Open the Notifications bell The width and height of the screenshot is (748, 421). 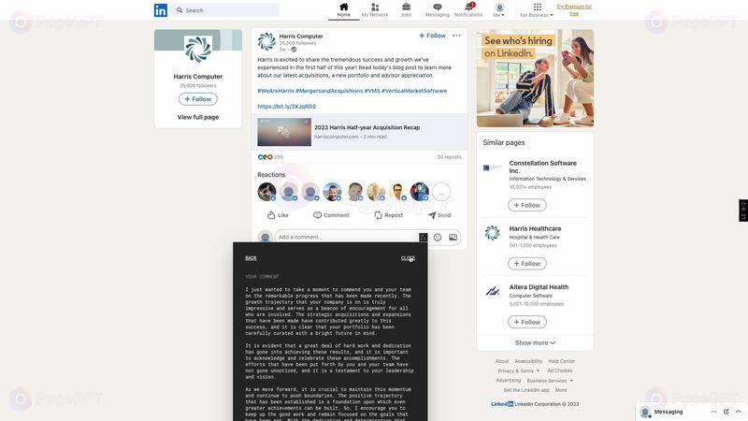[468, 10]
